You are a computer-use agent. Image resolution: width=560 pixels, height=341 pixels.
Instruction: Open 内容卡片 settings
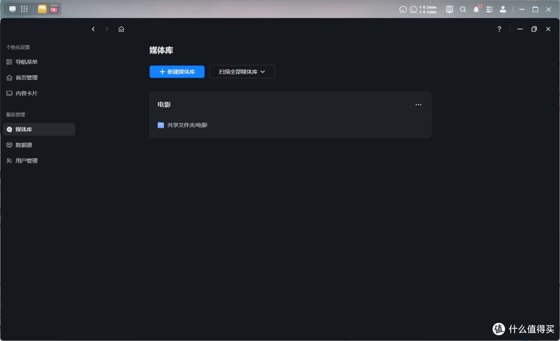(39, 93)
